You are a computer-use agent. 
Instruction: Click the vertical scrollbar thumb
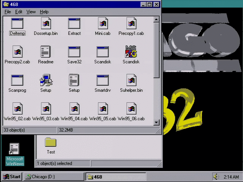(156, 50)
